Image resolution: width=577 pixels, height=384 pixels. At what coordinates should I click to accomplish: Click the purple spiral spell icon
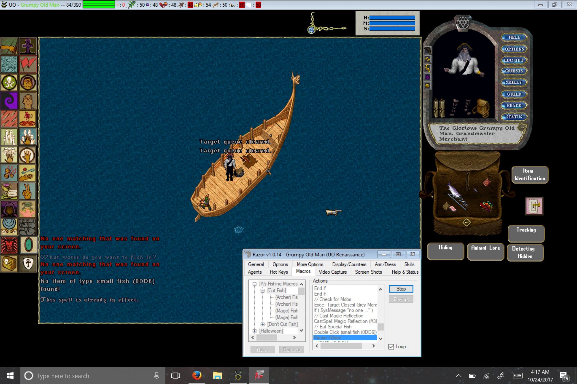(9, 101)
